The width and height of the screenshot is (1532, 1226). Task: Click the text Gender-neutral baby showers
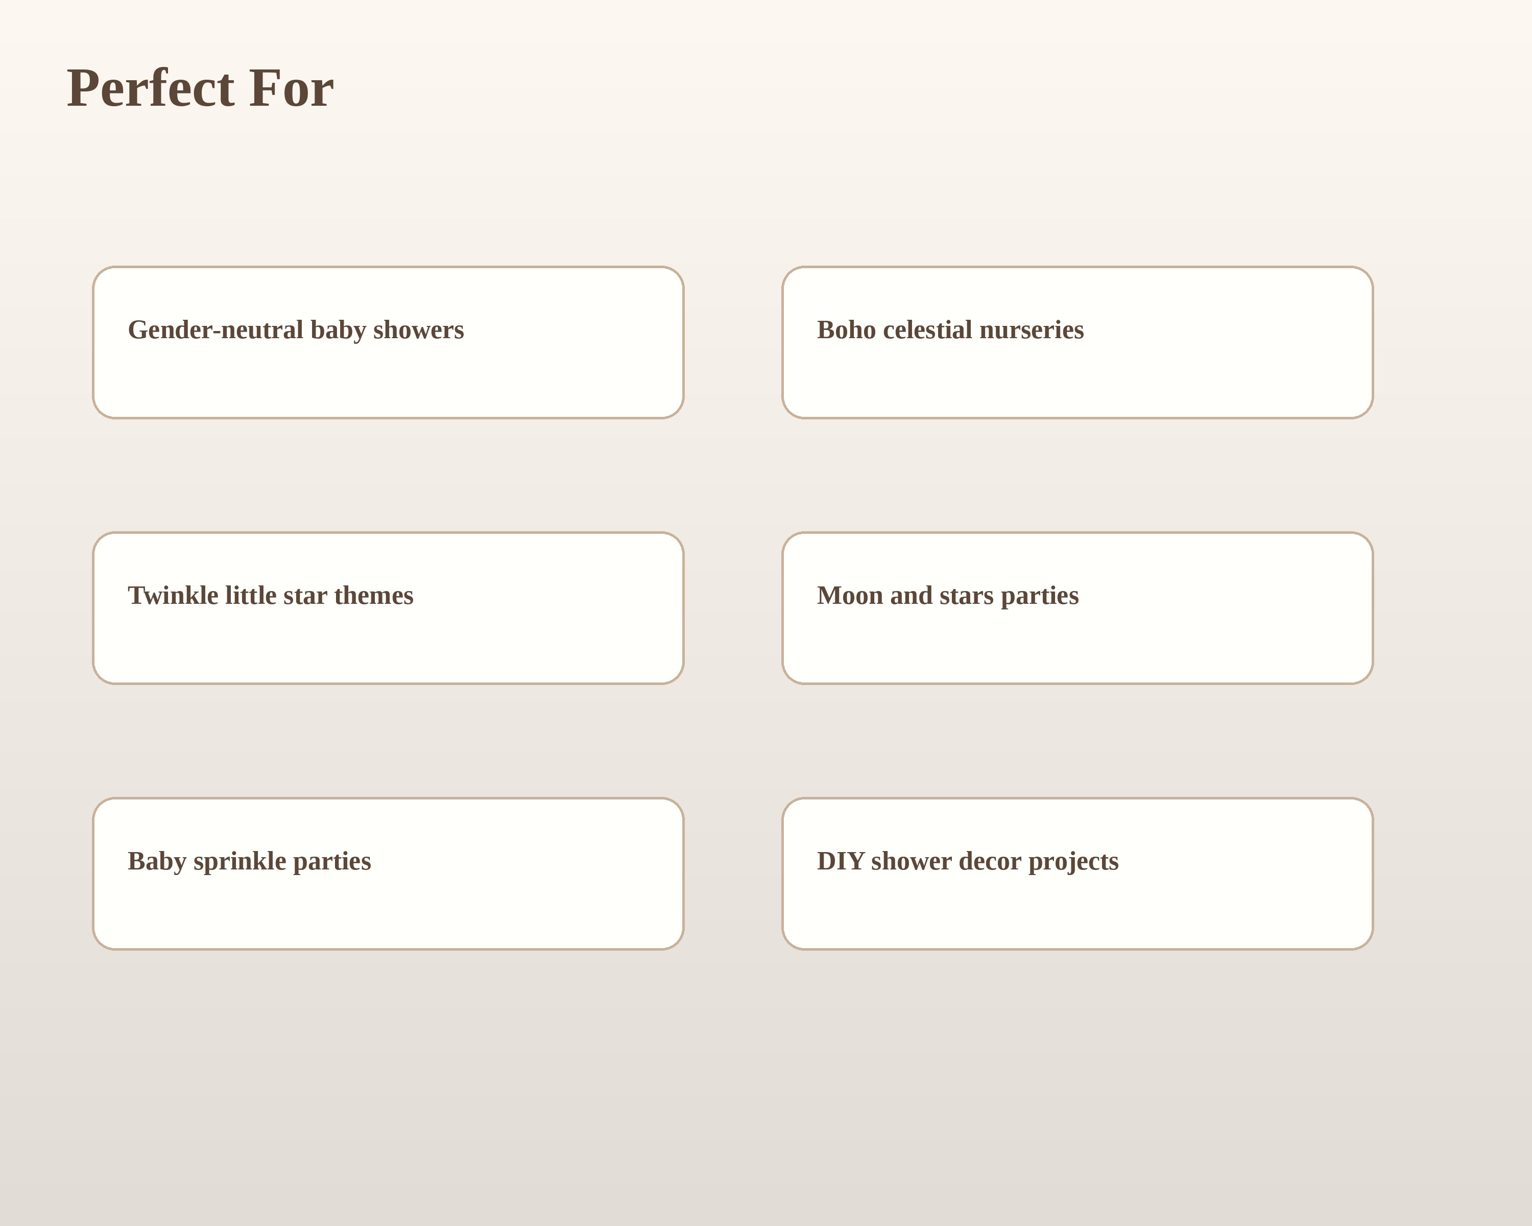[x=296, y=331]
